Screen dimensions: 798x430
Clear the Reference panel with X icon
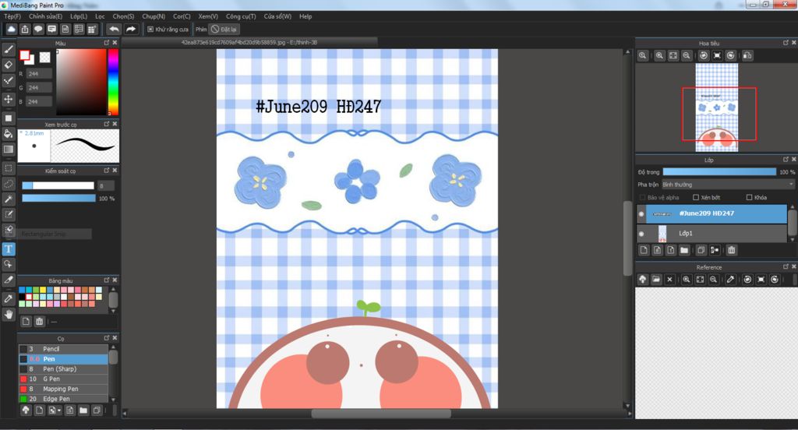click(669, 280)
